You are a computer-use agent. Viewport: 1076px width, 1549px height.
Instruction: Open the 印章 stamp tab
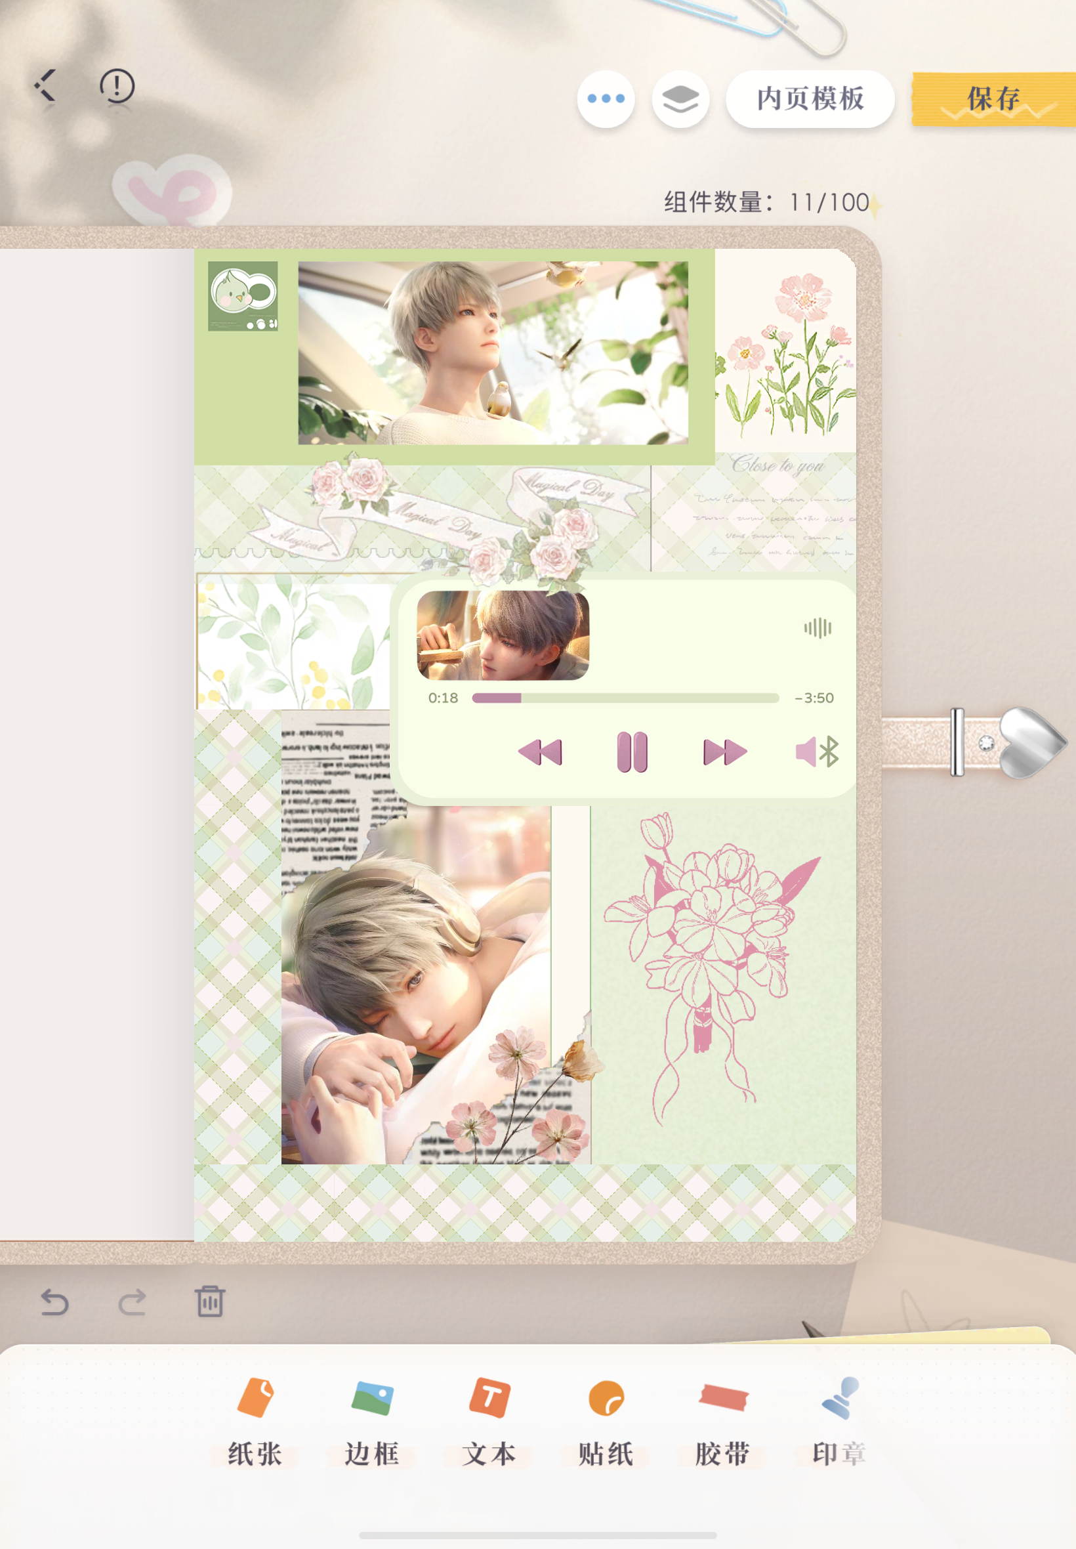(x=839, y=1422)
